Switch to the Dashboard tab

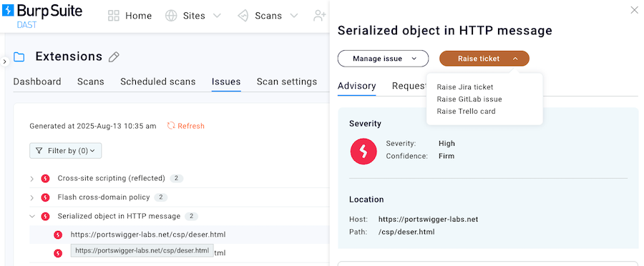[x=37, y=82]
